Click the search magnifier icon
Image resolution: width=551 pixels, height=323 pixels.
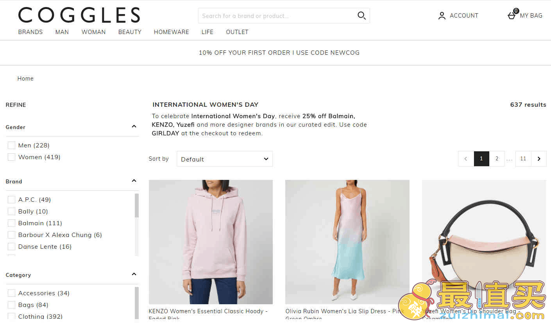pyautogui.click(x=361, y=16)
